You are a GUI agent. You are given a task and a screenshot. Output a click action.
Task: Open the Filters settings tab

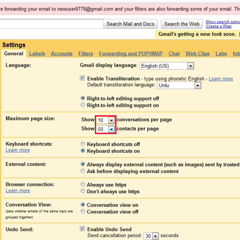[x=86, y=54]
